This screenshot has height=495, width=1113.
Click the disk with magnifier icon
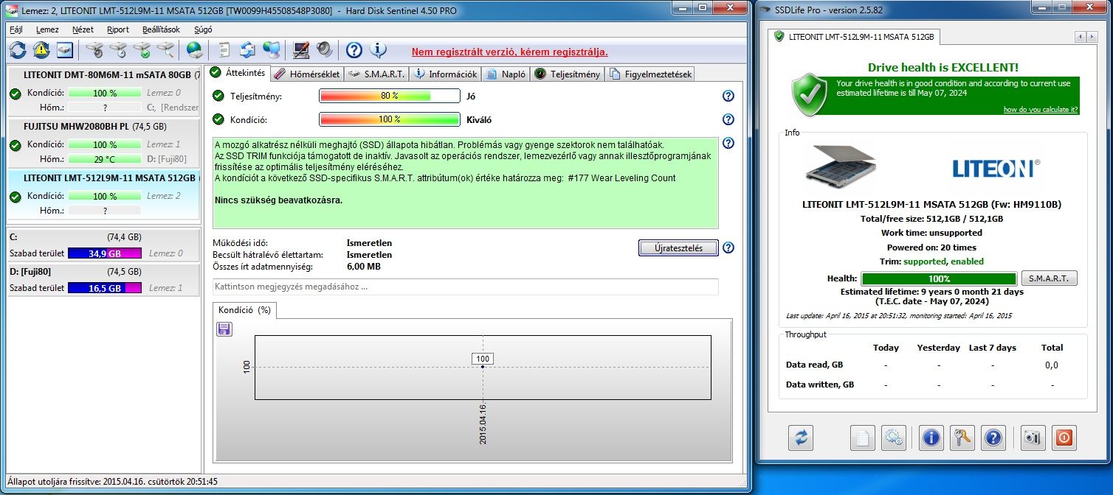pos(165,50)
